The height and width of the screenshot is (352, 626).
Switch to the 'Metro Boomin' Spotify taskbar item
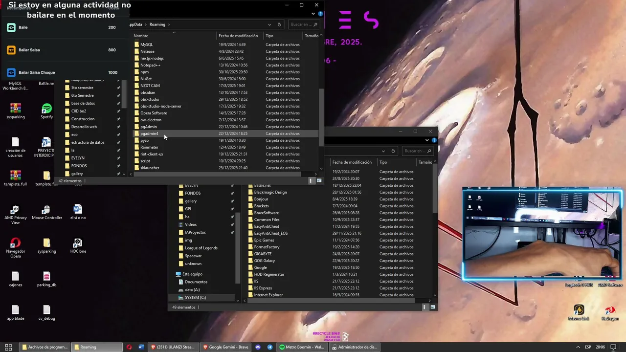[x=302, y=347]
